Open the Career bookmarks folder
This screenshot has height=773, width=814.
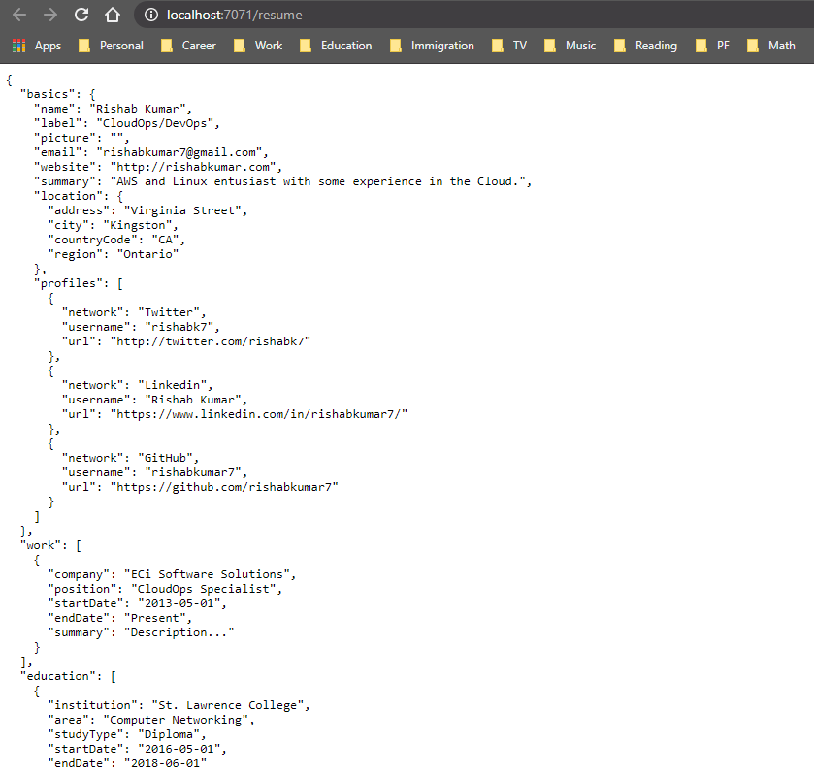[x=188, y=46]
